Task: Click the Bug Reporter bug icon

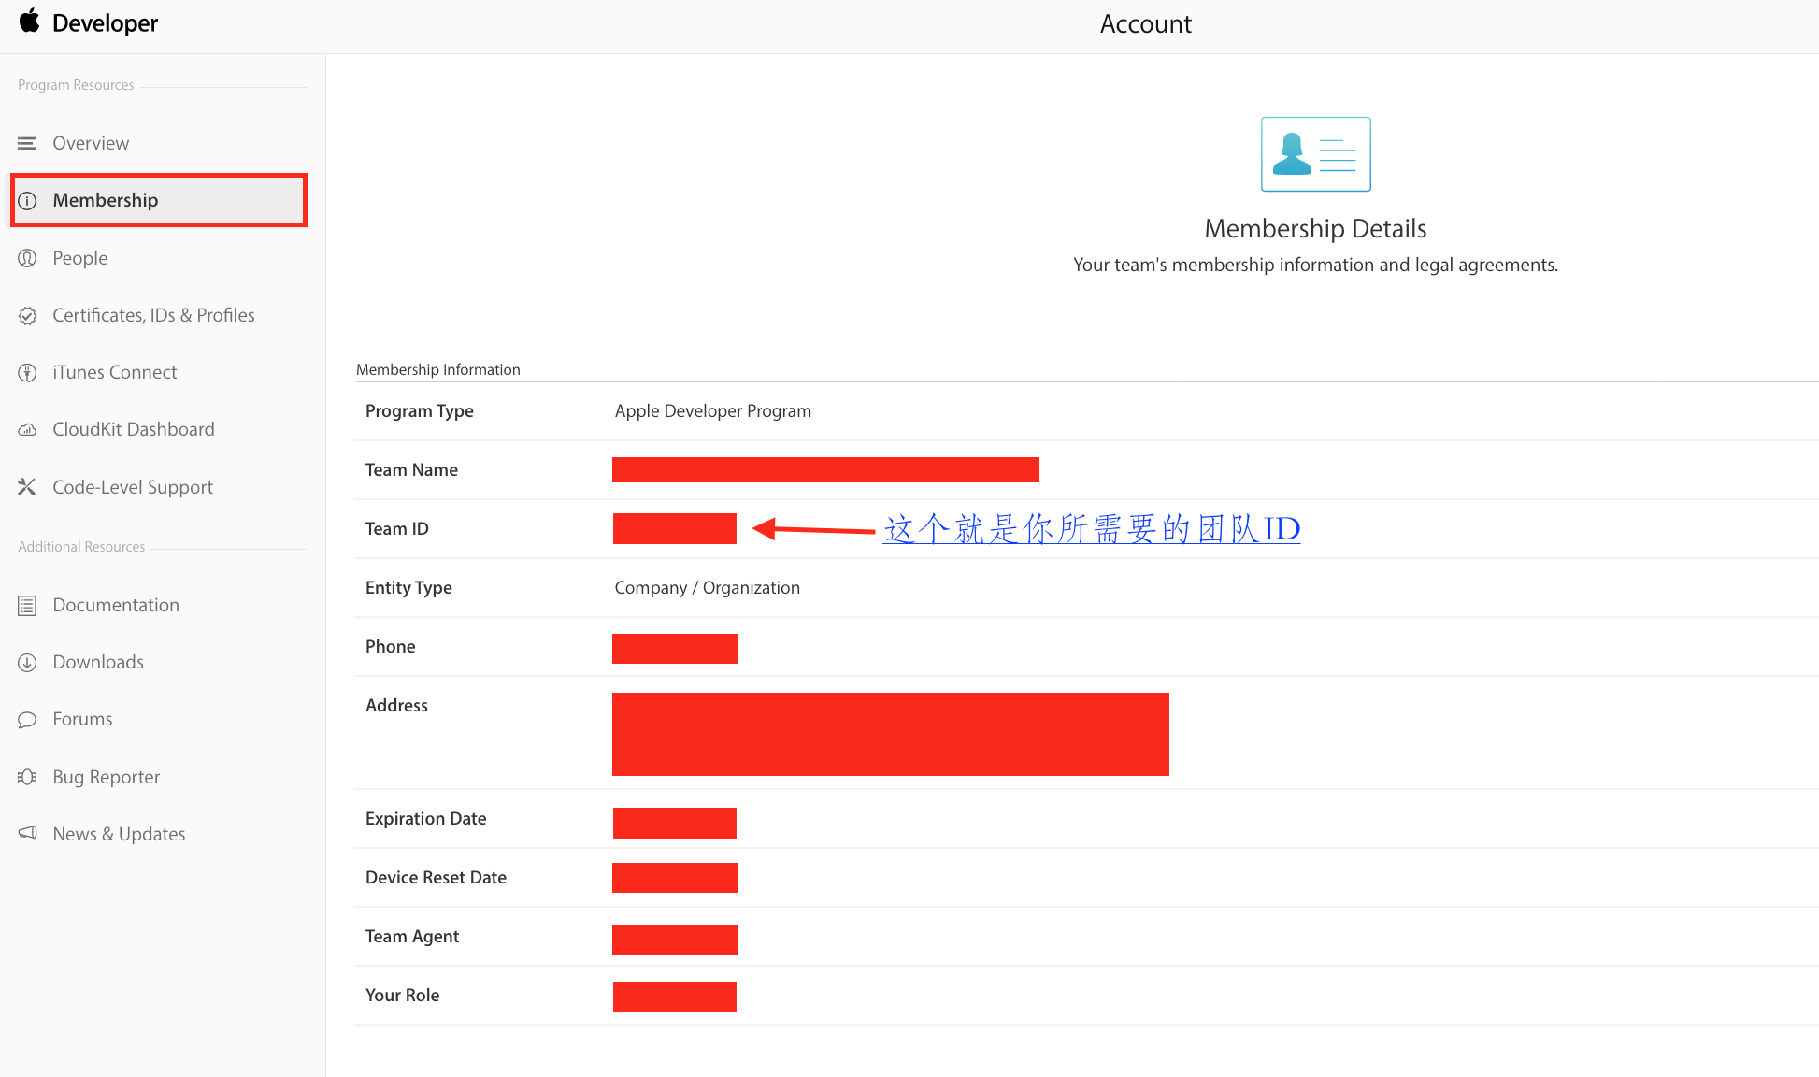Action: [x=27, y=777]
